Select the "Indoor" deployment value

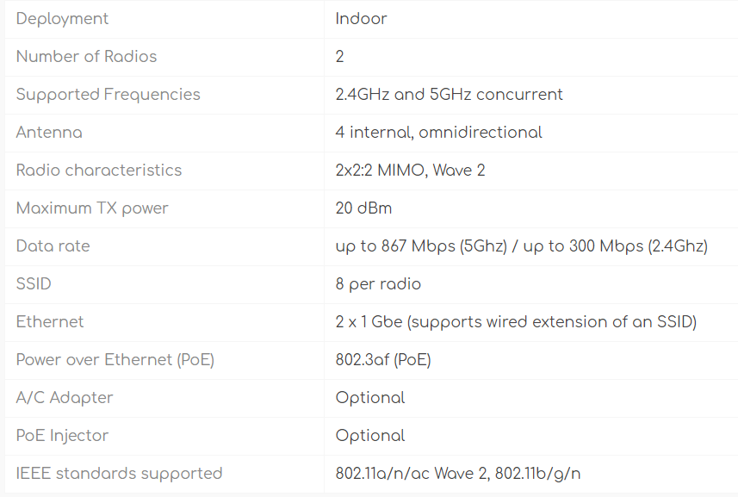click(x=361, y=19)
